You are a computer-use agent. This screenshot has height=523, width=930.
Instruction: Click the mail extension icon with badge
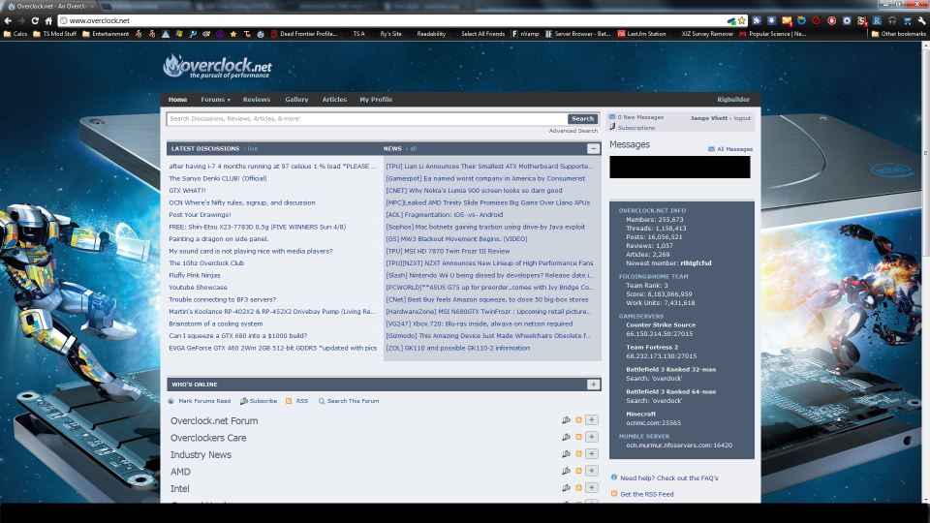[787, 20]
